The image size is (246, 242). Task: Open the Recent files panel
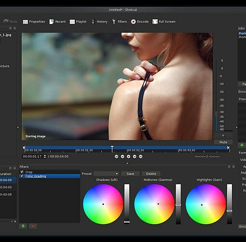click(57, 22)
